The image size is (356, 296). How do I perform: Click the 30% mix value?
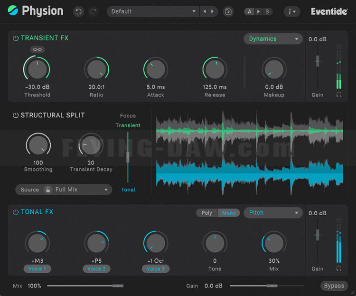point(274,261)
